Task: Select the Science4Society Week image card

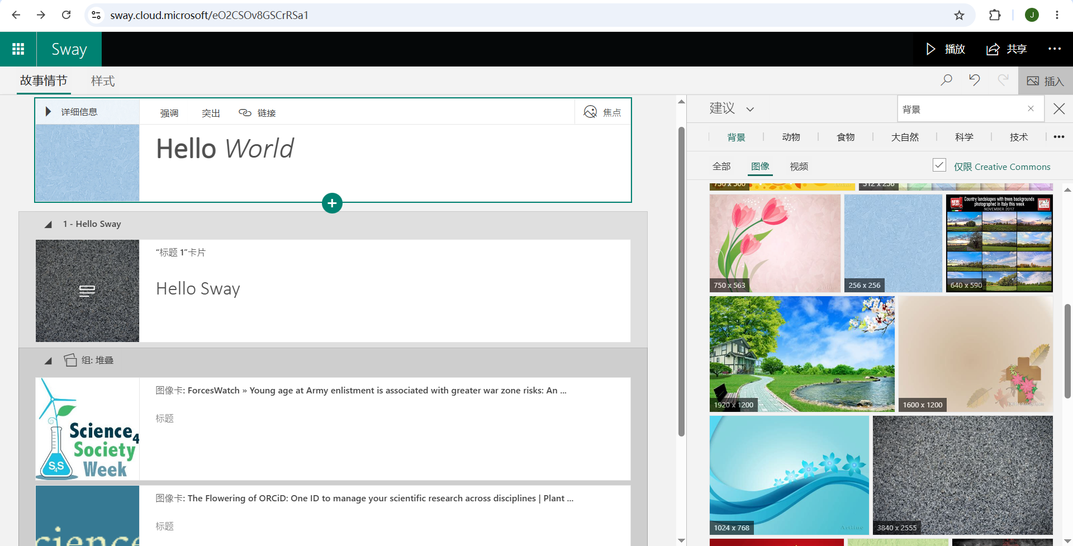Action: pyautogui.click(x=87, y=429)
